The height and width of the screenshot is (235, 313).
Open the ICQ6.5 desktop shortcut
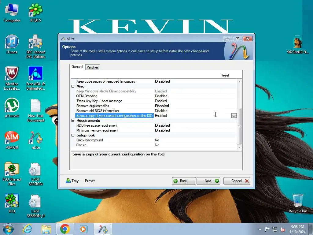tap(35, 13)
